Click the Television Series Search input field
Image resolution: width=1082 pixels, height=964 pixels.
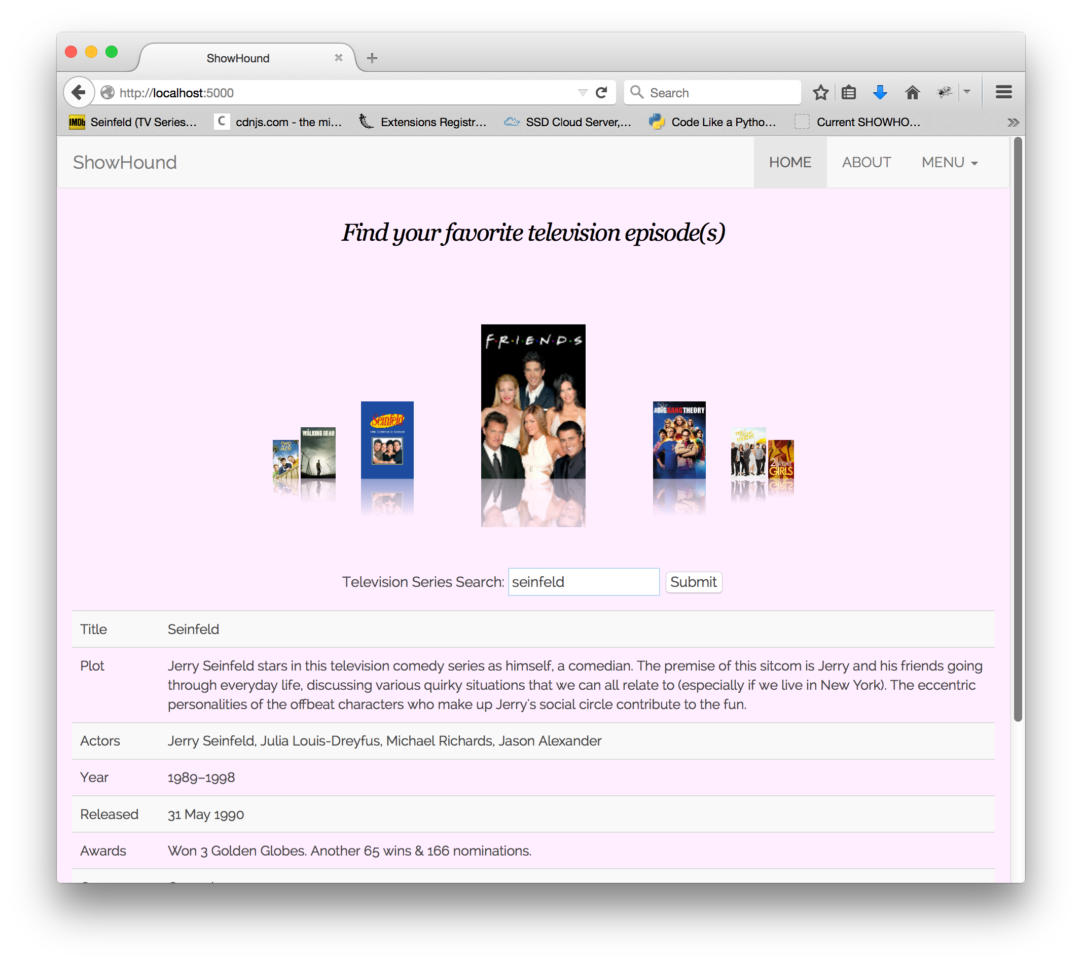pyautogui.click(x=584, y=581)
